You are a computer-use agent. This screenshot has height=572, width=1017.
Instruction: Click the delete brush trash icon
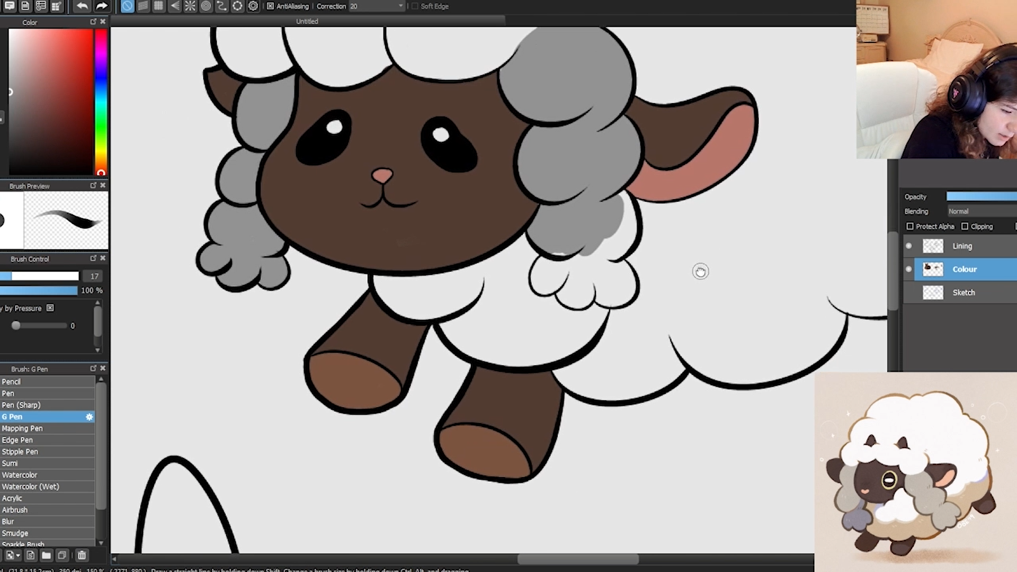(82, 556)
